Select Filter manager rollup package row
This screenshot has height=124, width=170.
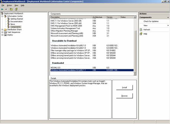tap(92, 51)
